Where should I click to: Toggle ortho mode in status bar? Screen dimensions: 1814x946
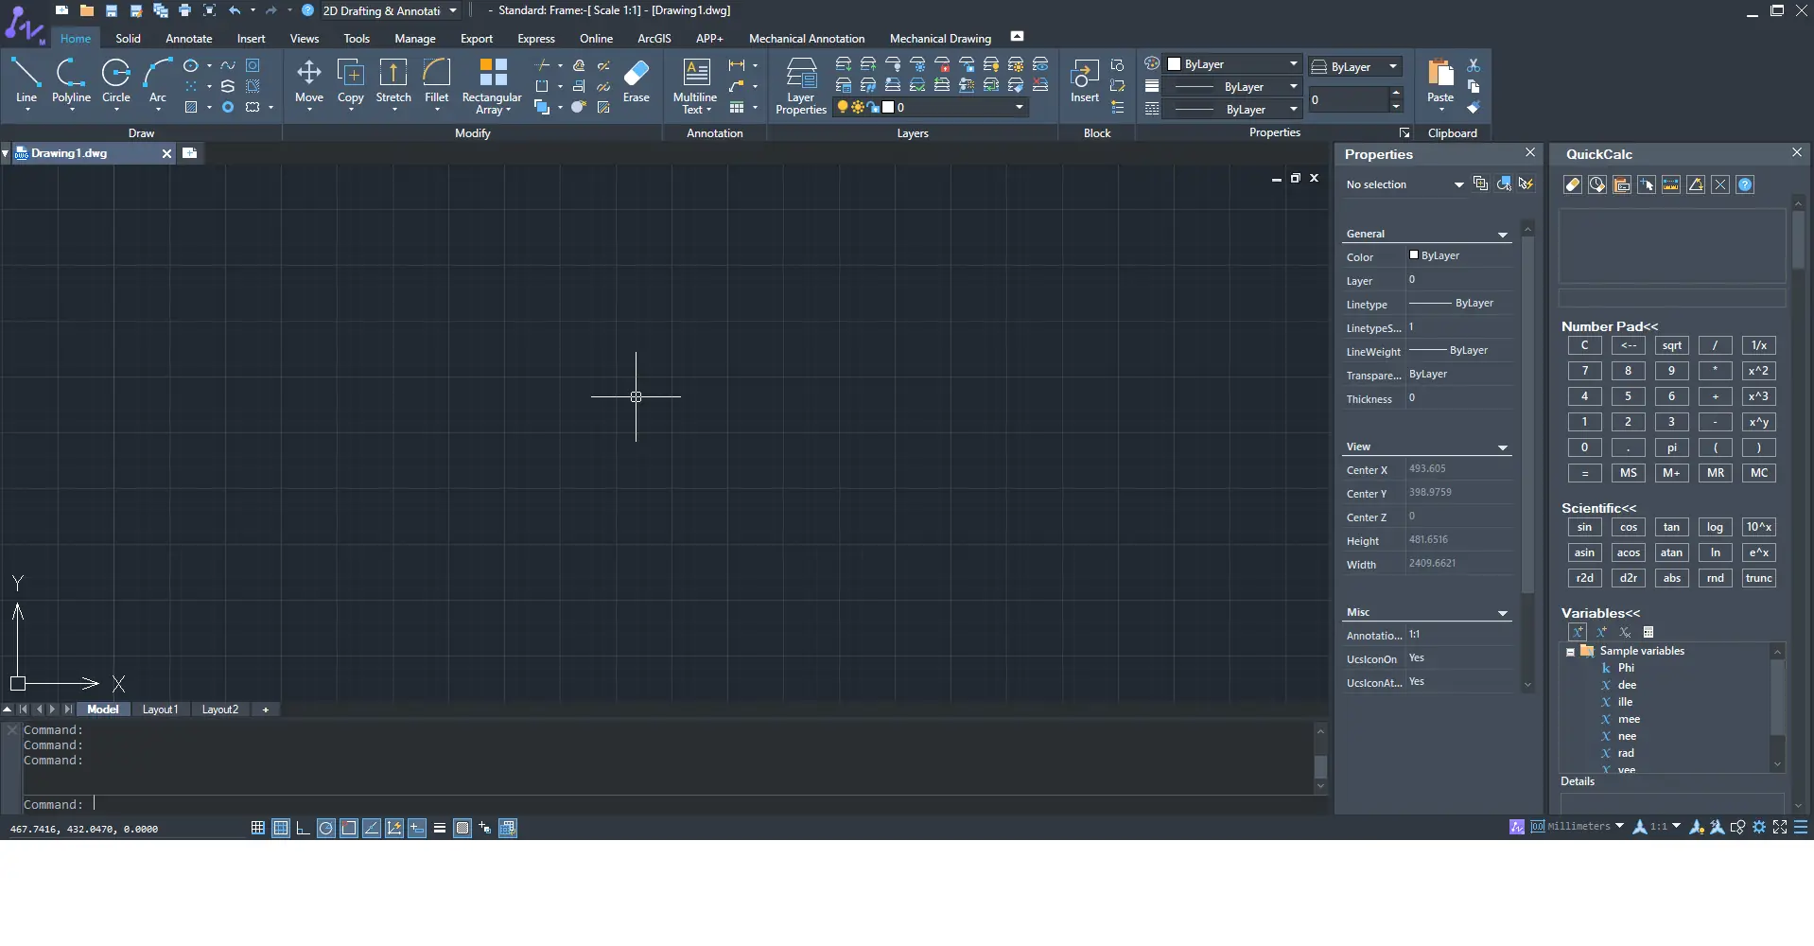click(303, 828)
